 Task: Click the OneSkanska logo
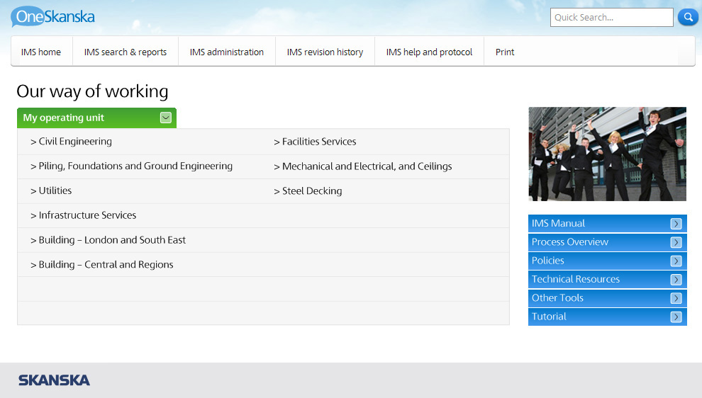53,16
